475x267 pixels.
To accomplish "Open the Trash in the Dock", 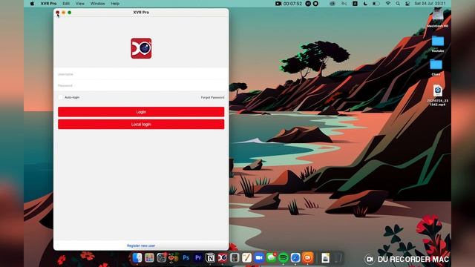I will point(338,257).
